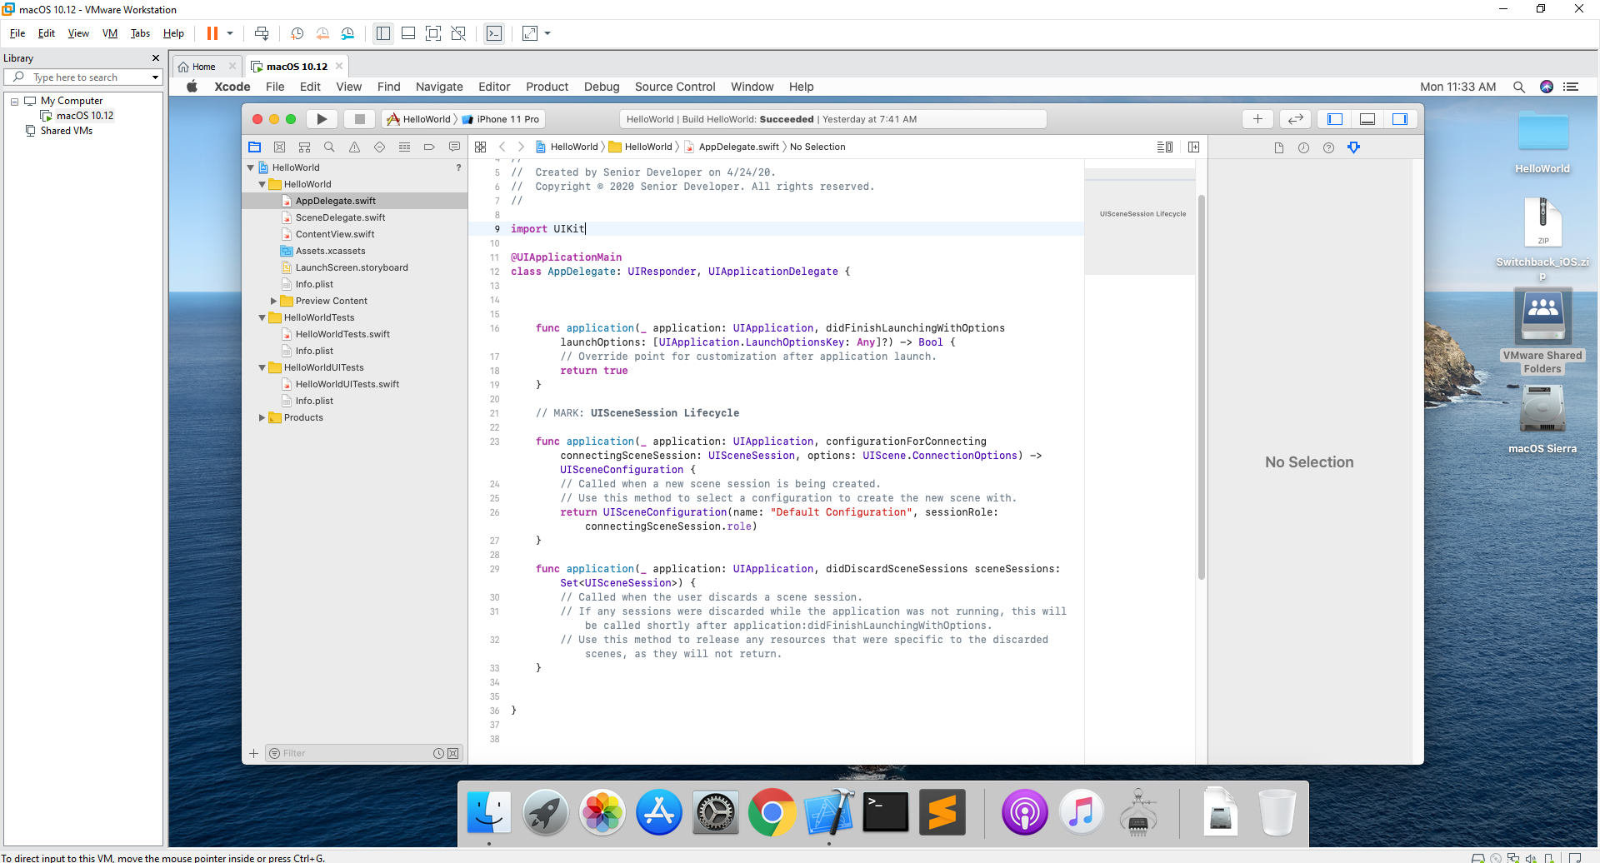This screenshot has width=1600, height=863.
Task: Adjust editor options lines icon
Action: (1165, 147)
